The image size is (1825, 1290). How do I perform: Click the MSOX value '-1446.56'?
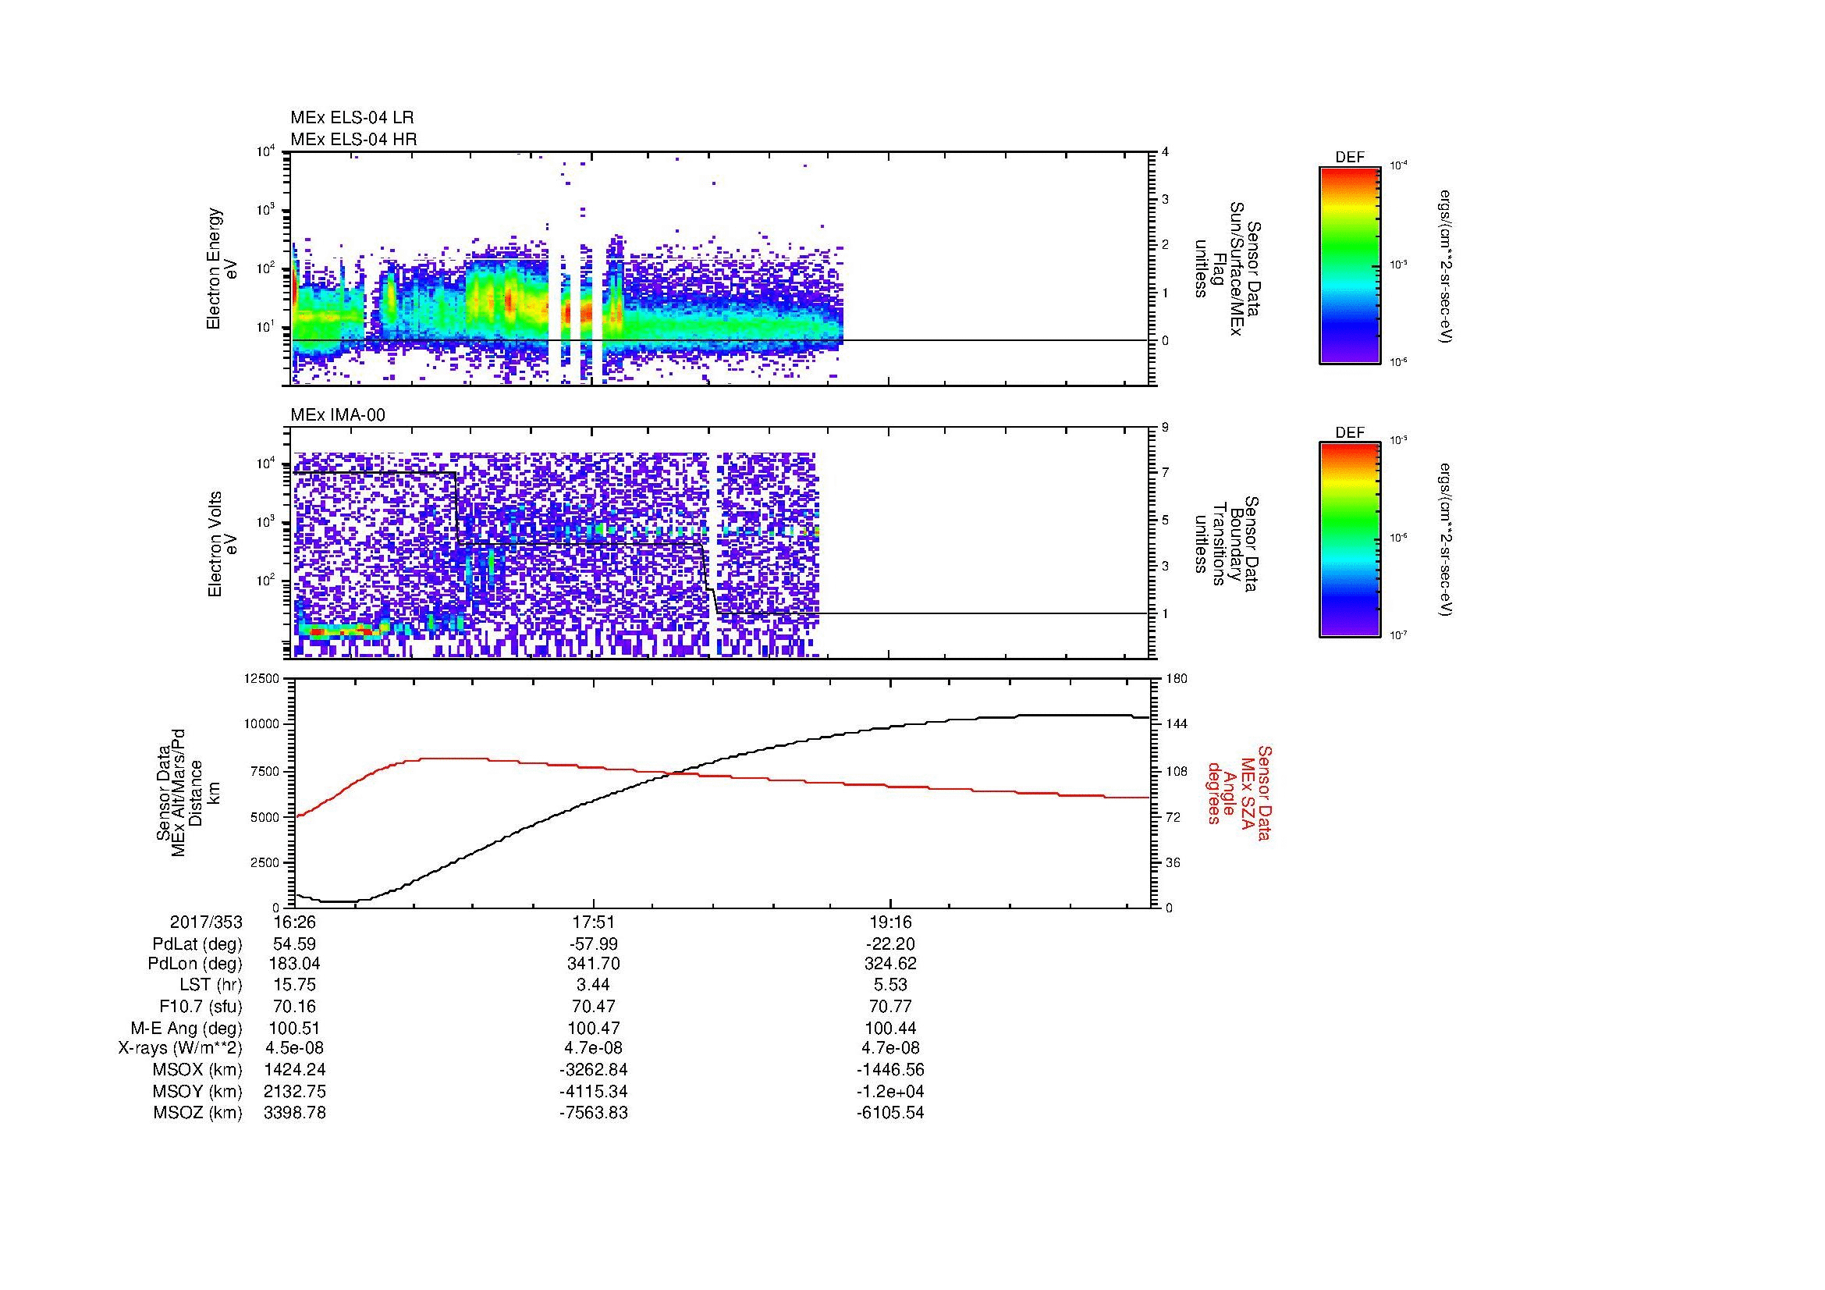coord(891,1070)
